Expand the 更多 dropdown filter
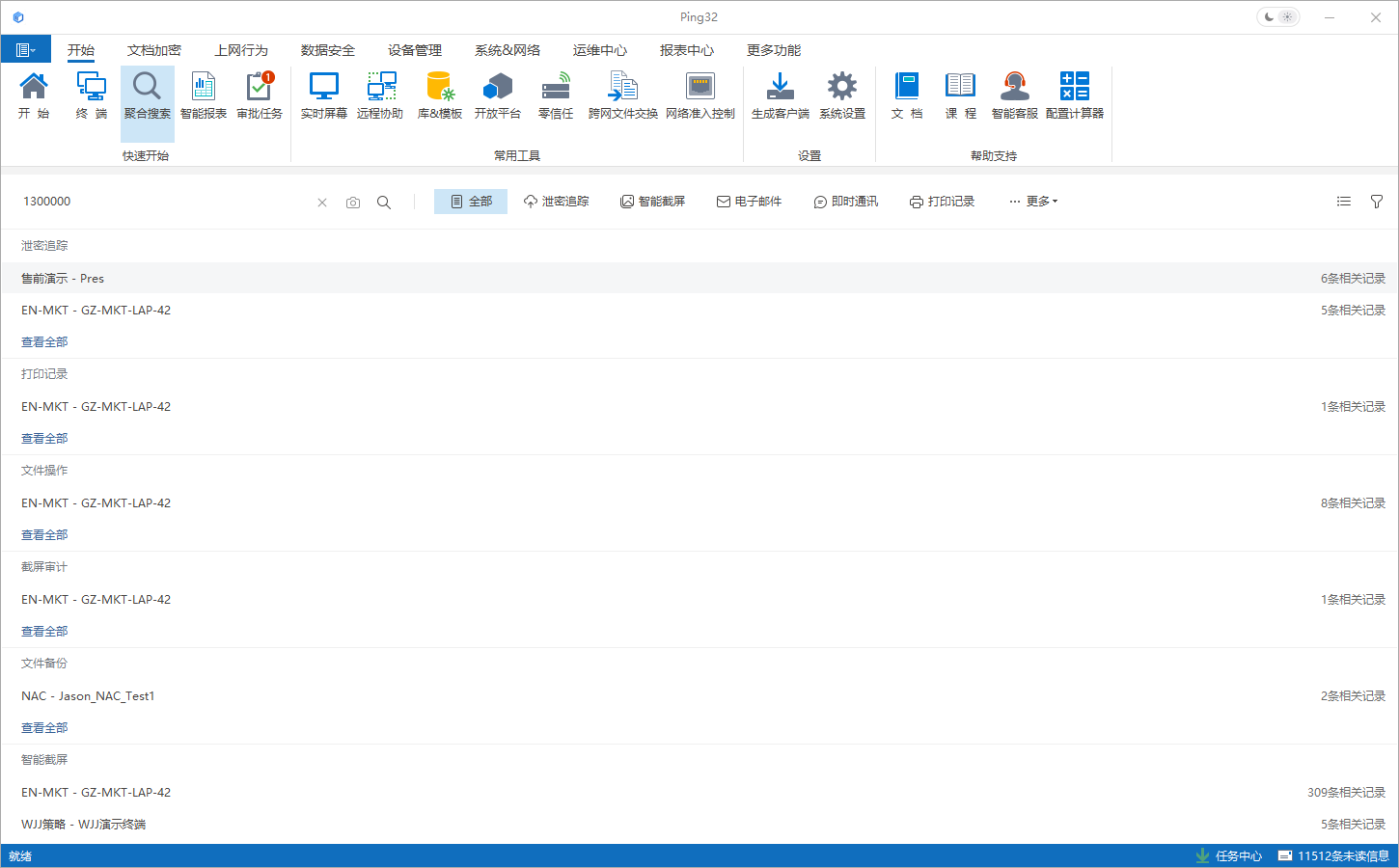This screenshot has height=868, width=1399. [x=1033, y=202]
